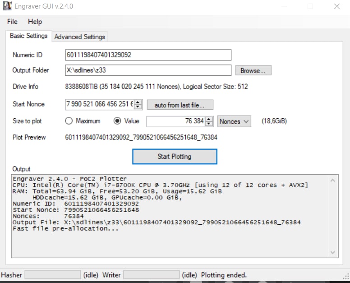
Task: Increment the Start Nonce with its up arrow
Action: click(138, 102)
